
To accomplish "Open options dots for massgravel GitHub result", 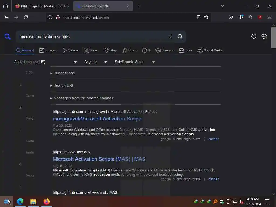I will tap(204, 139).
